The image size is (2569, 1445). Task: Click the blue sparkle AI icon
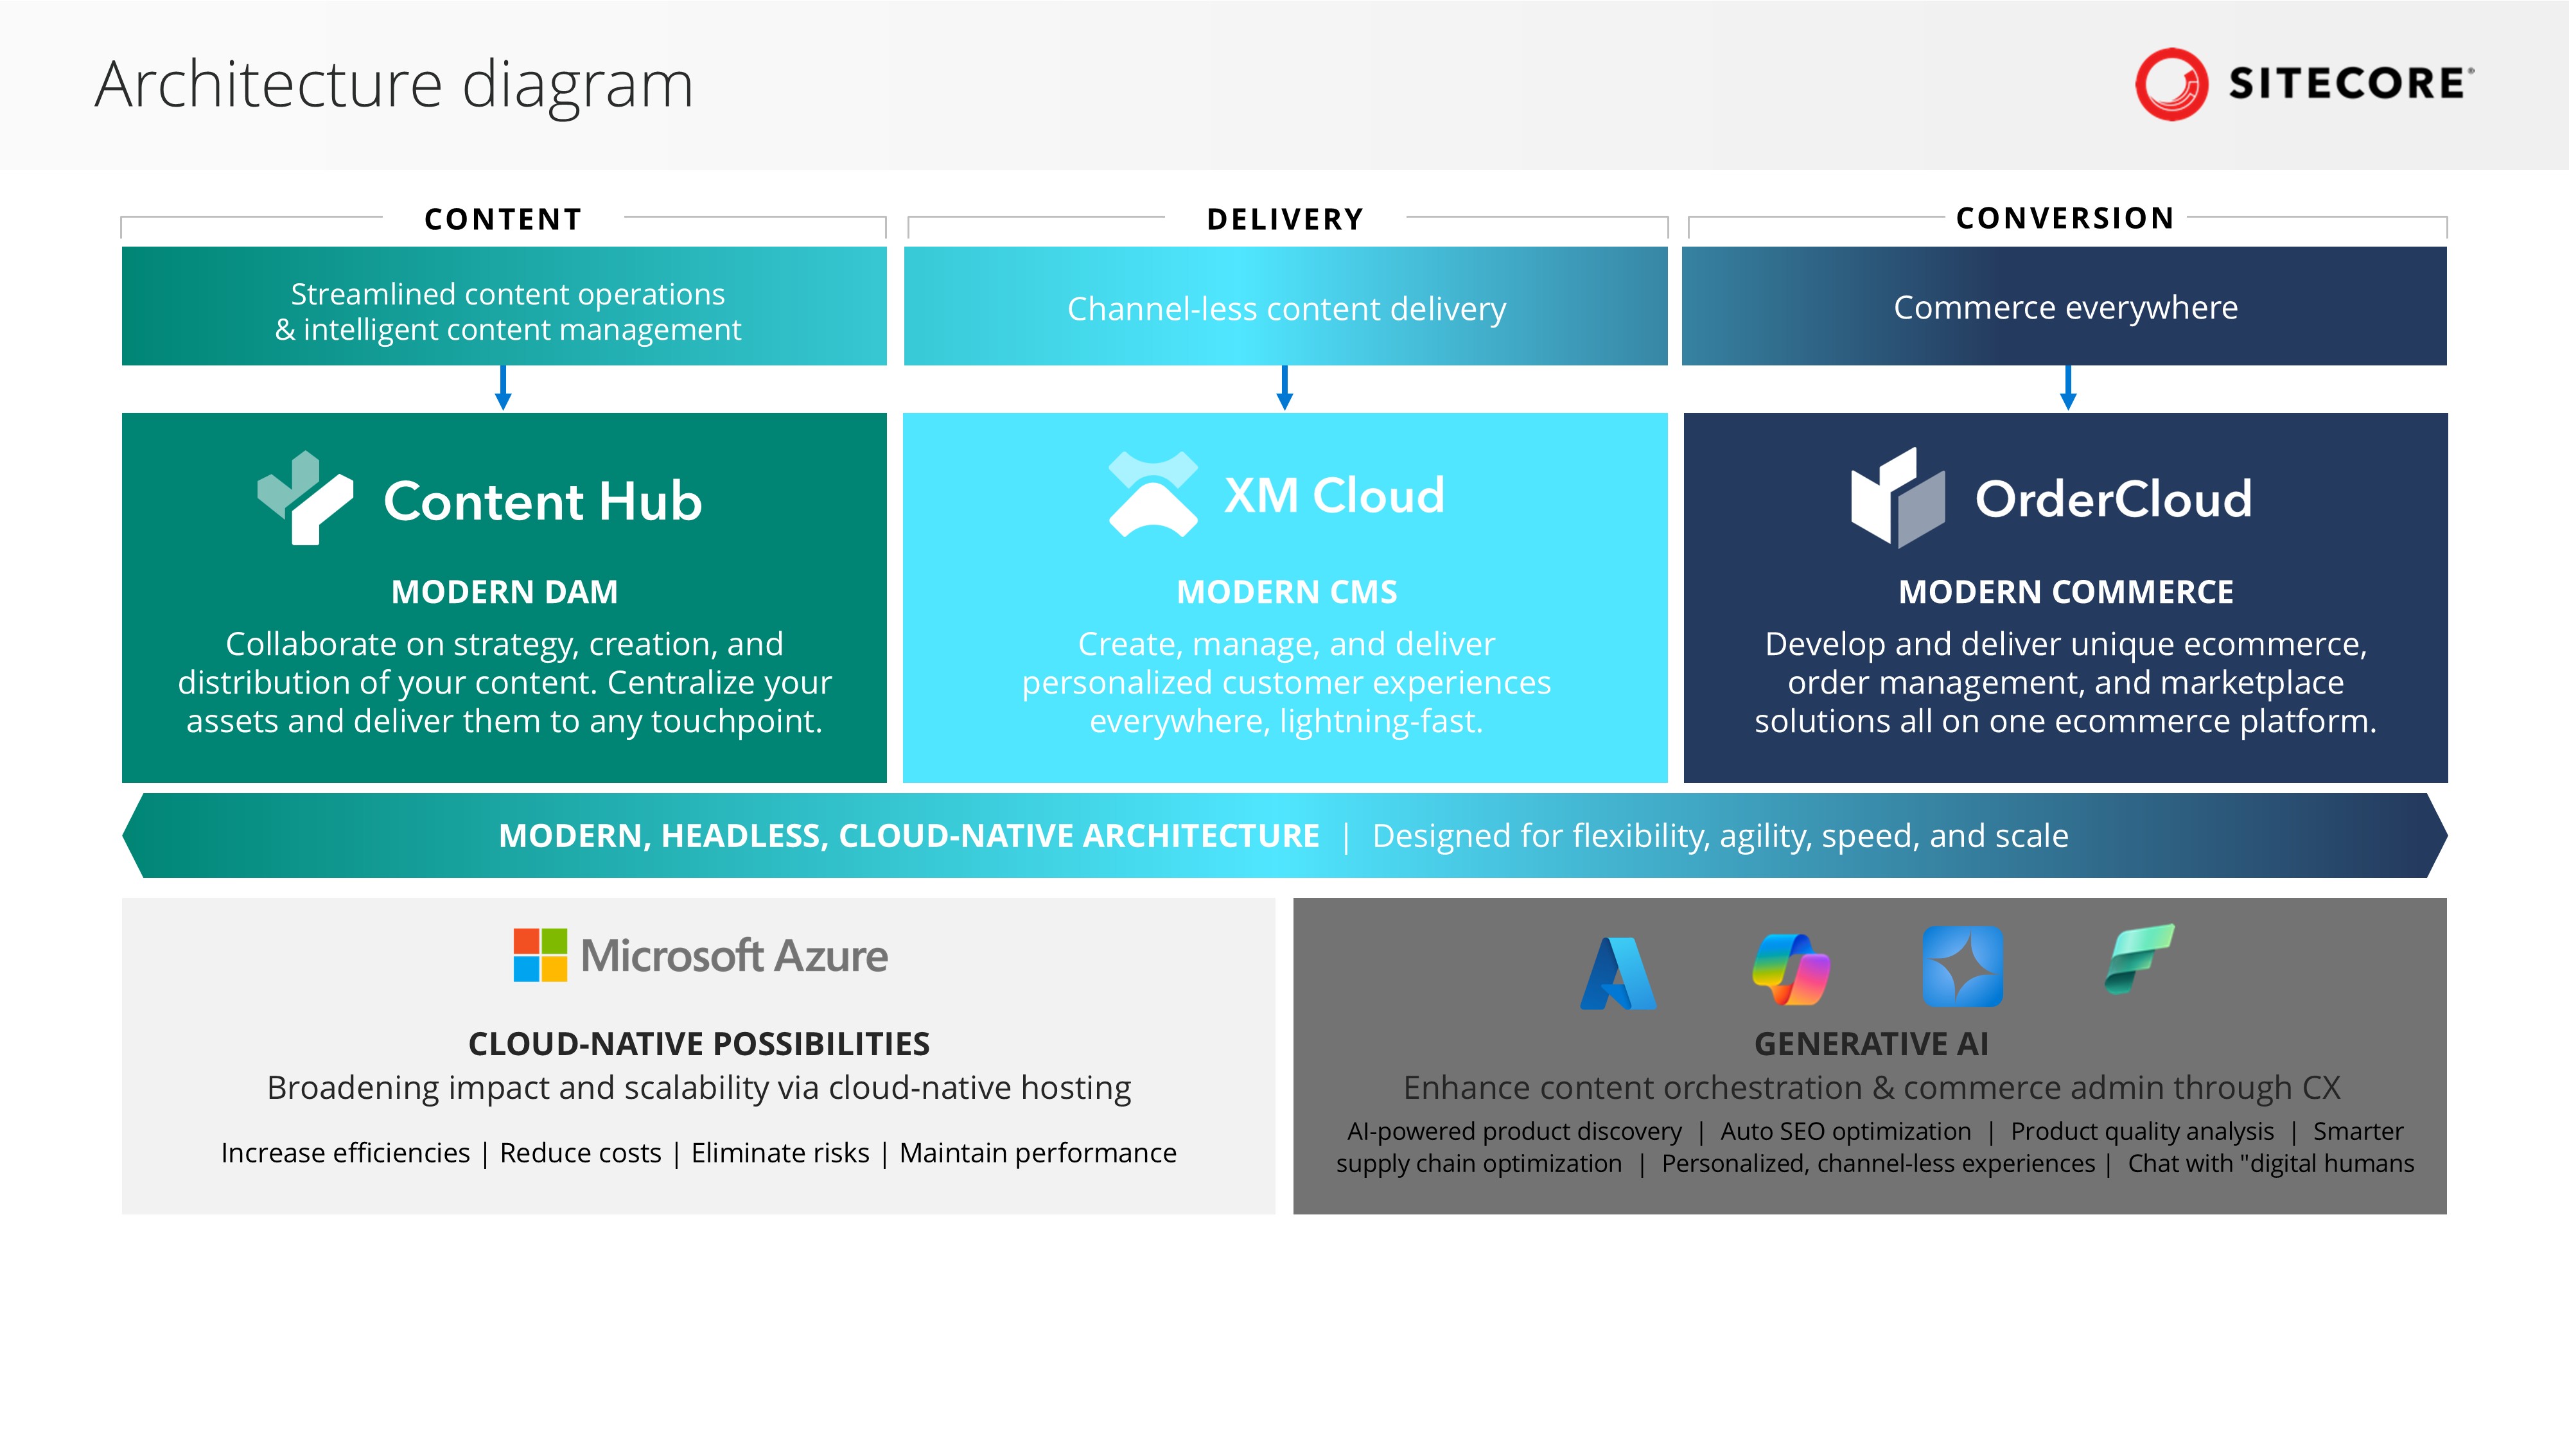pos(1961,967)
